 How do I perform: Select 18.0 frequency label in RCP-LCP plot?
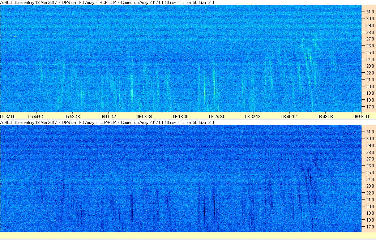pos(370,100)
